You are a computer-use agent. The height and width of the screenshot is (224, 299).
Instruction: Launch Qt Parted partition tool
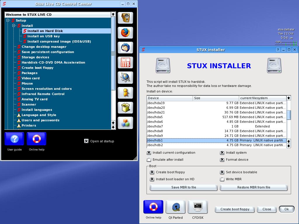pos(175,207)
